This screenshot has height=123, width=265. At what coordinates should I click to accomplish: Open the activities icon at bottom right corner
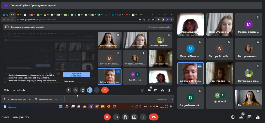tap(258, 117)
